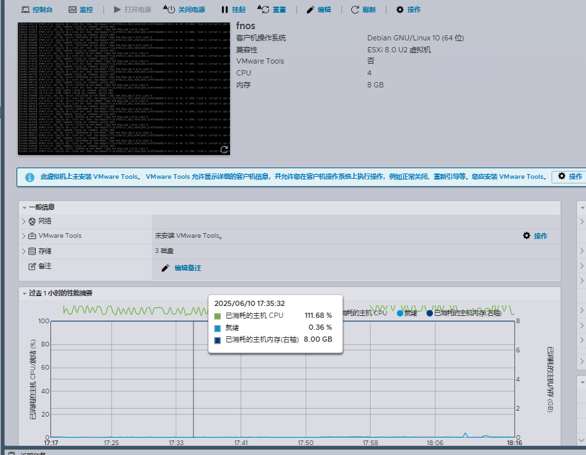Open the 控制台 console icon
The height and width of the screenshot is (455, 586).
tap(25, 10)
